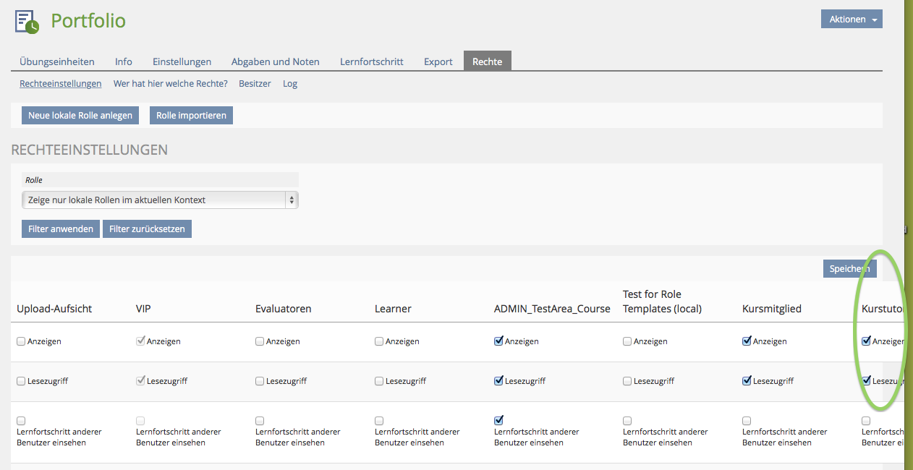Expand the Rolle filter select box
Viewport: 913px width, 470px height.
160,200
